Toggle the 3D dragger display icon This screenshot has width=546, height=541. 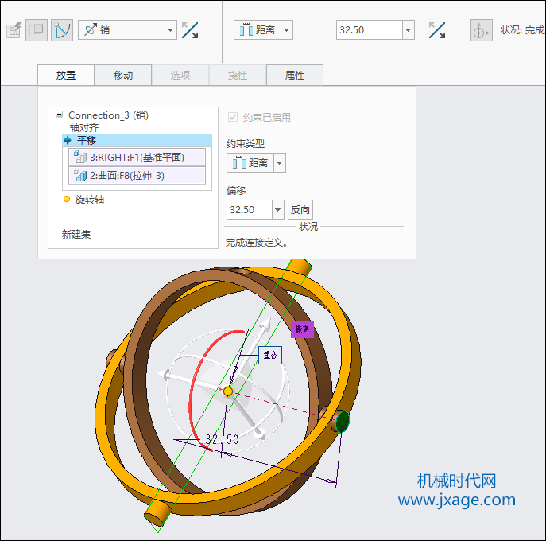pyautogui.click(x=482, y=30)
